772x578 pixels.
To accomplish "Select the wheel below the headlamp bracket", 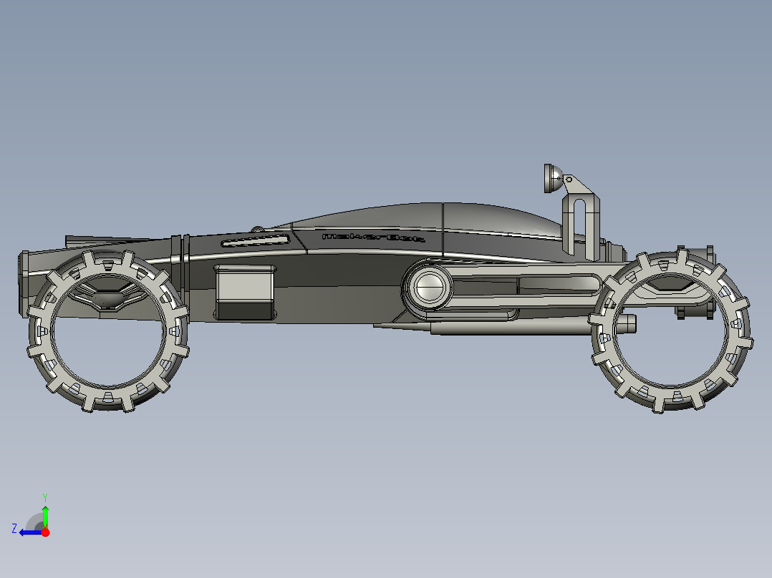I will point(670,330).
